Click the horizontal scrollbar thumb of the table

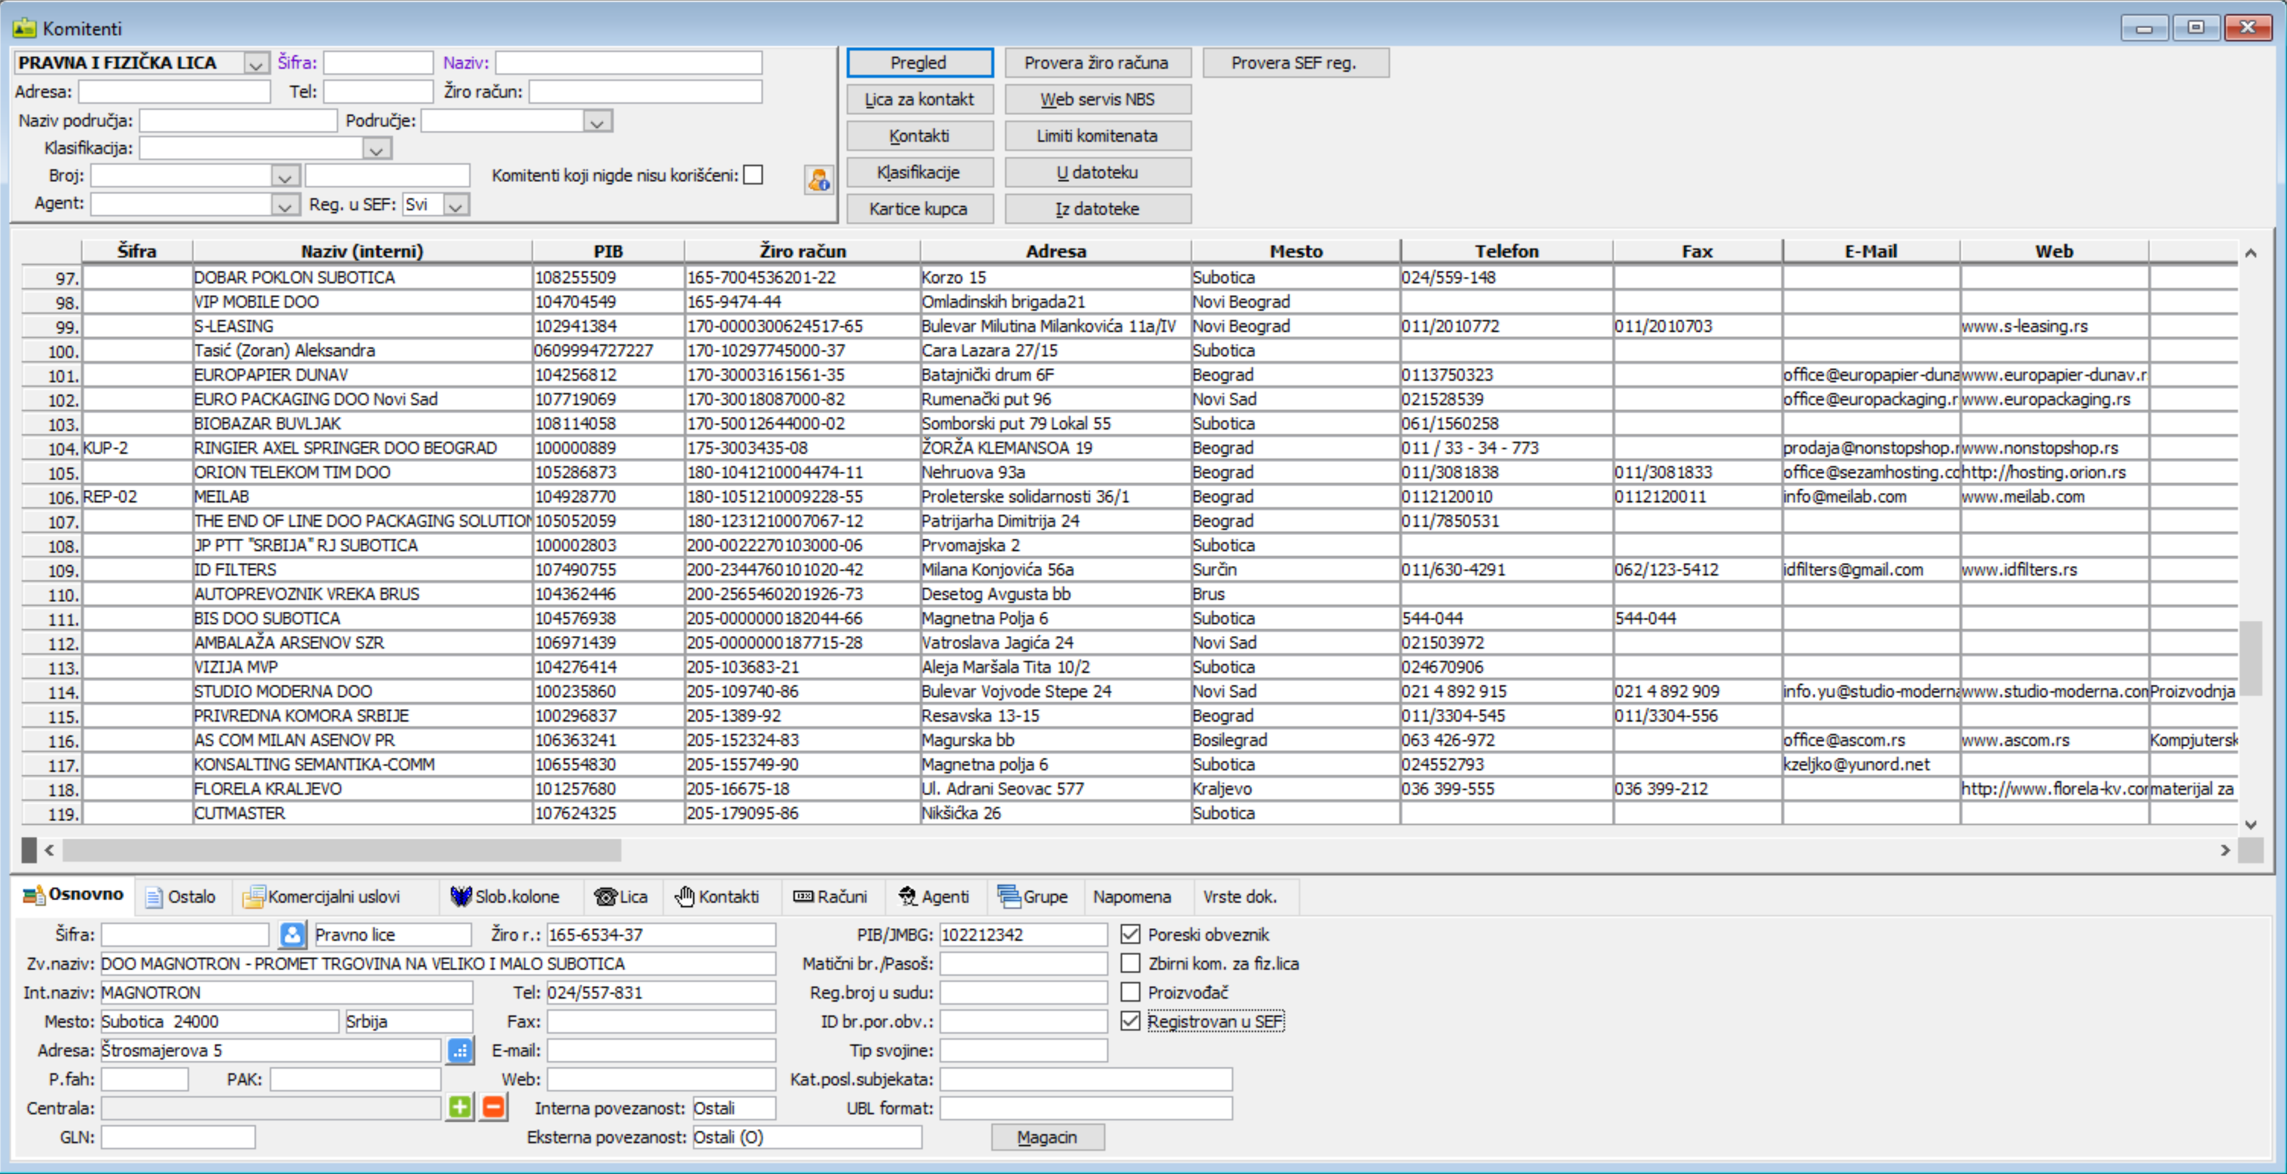(x=342, y=850)
